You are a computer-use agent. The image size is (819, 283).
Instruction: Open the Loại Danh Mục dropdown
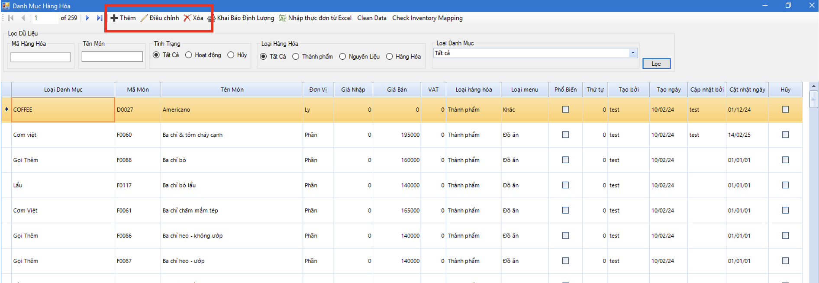tap(633, 53)
